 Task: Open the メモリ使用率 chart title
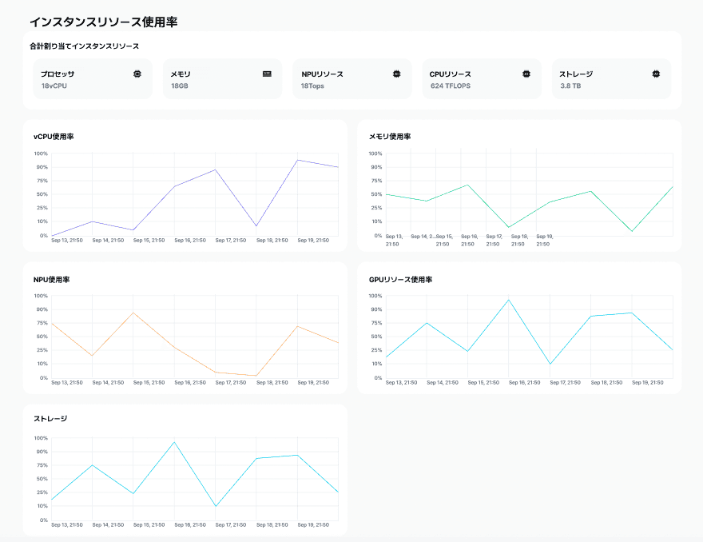pos(390,137)
